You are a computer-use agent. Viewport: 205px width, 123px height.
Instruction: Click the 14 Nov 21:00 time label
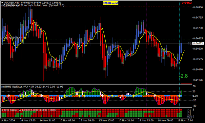tap(48, 120)
